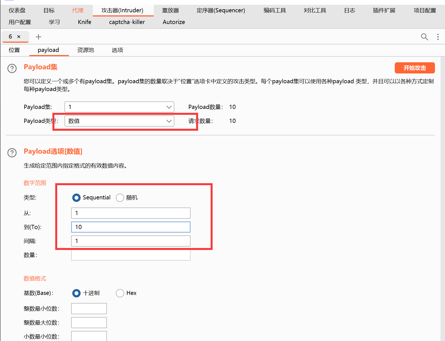Click the 间隔 step field
The height and width of the screenshot is (341, 445).
coord(131,241)
